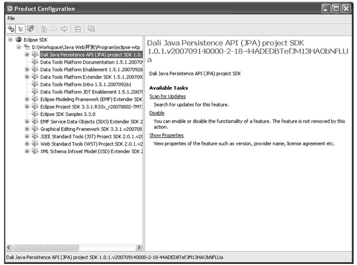
Task: Select 'Web Standard Tools (WST) Project SDK' text
Action: 91,144
